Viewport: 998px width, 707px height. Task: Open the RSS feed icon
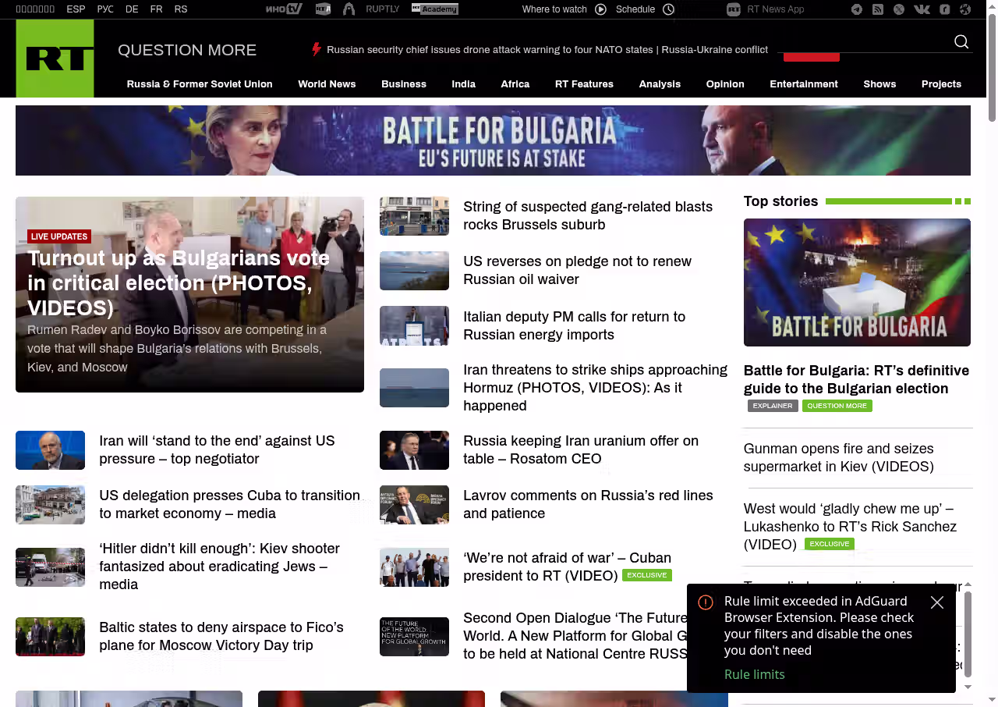pyautogui.click(x=878, y=9)
